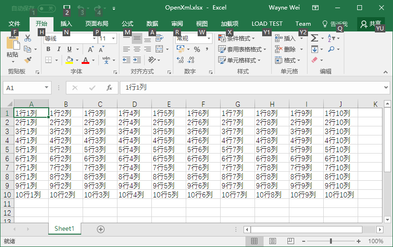Toggle wrap text icon

click(159, 38)
